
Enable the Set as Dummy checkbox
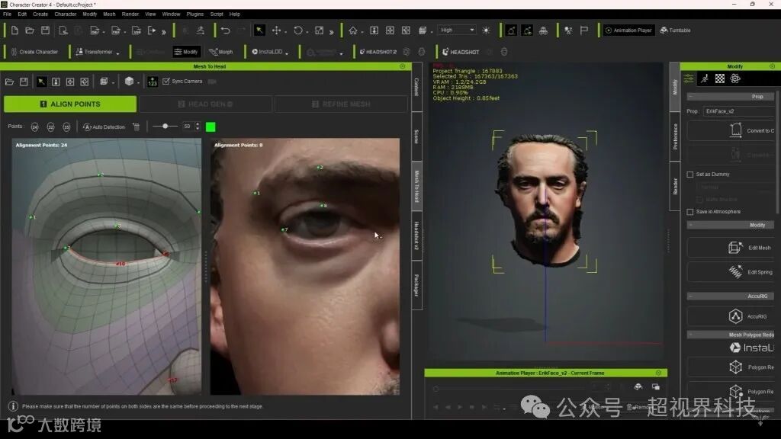coord(689,175)
